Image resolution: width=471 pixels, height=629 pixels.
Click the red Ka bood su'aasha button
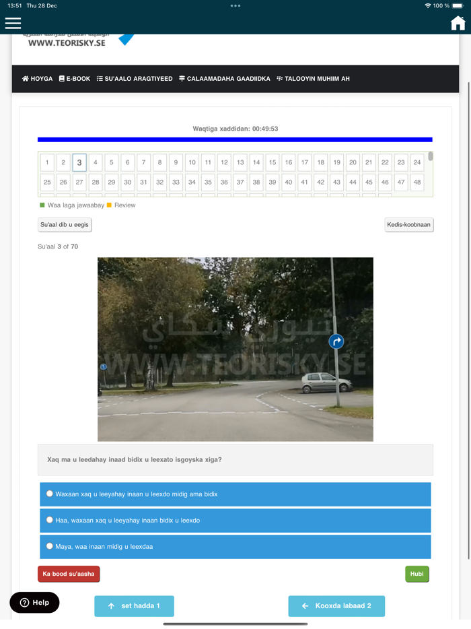(x=69, y=574)
